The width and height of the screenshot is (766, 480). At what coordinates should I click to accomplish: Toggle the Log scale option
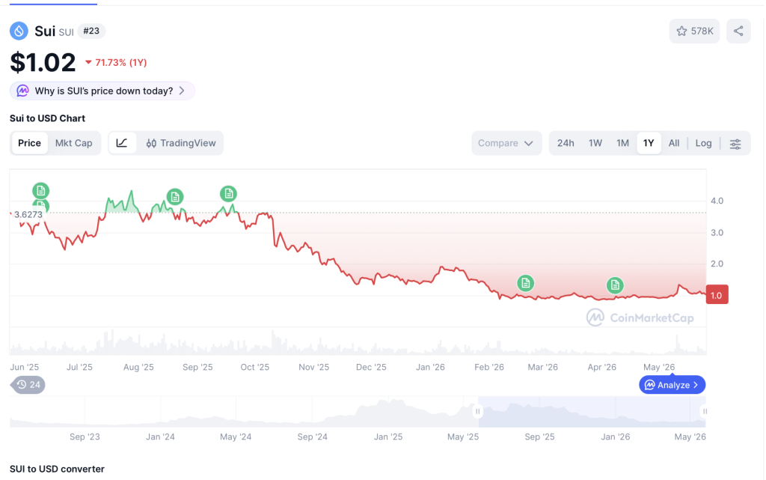click(703, 143)
